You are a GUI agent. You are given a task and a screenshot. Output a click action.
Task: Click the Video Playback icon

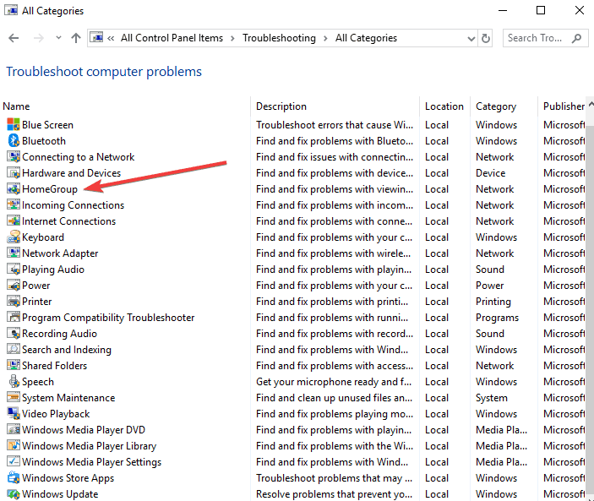(x=14, y=413)
